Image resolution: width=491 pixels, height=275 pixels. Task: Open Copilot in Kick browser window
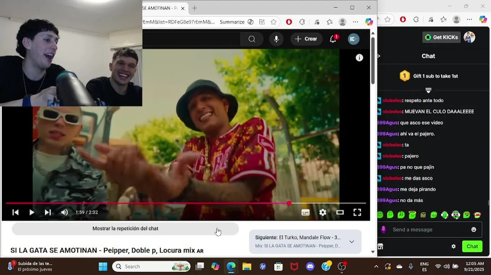[x=483, y=19]
